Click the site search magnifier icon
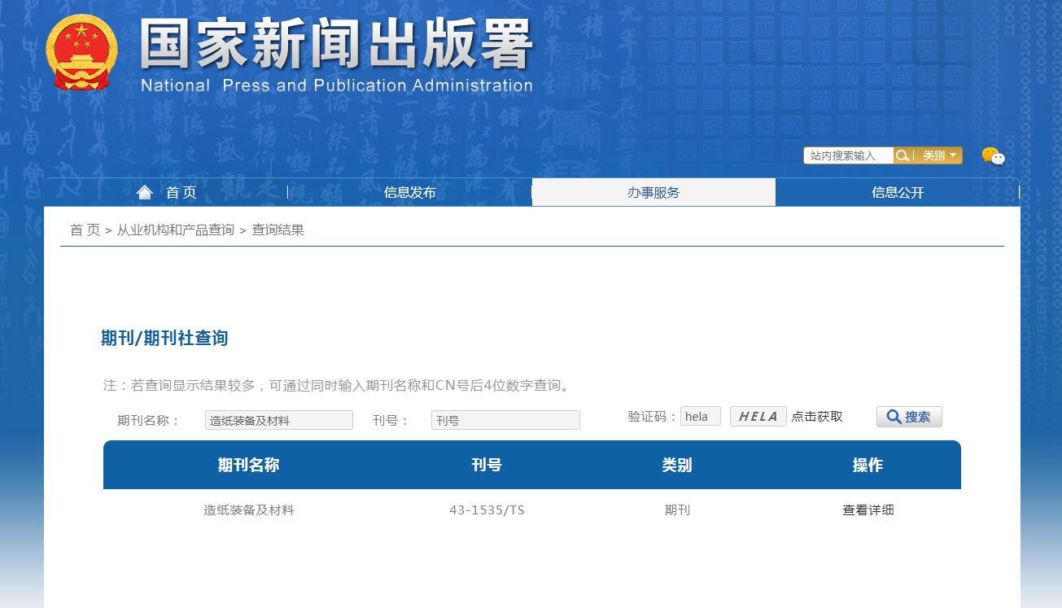The width and height of the screenshot is (1062, 608). pyautogui.click(x=902, y=155)
